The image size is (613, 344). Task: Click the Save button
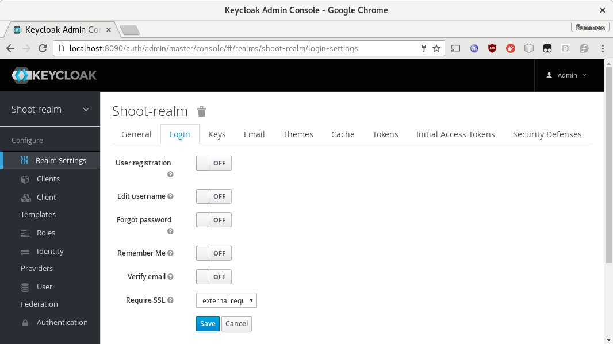tap(208, 324)
